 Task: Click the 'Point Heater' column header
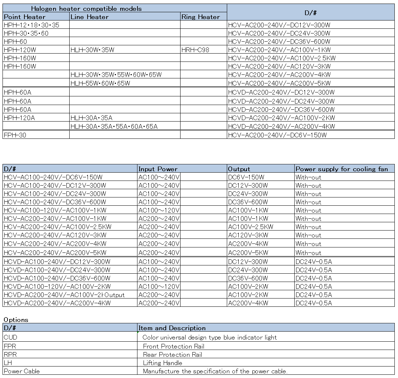36,17
